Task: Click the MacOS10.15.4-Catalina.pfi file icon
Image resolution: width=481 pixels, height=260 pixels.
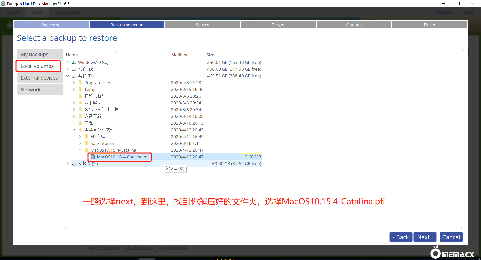Action: pos(93,157)
